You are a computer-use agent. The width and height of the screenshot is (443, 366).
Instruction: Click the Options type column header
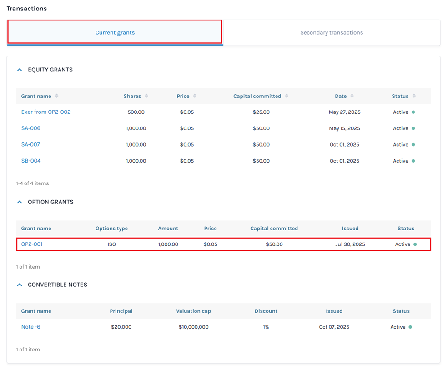pos(111,229)
